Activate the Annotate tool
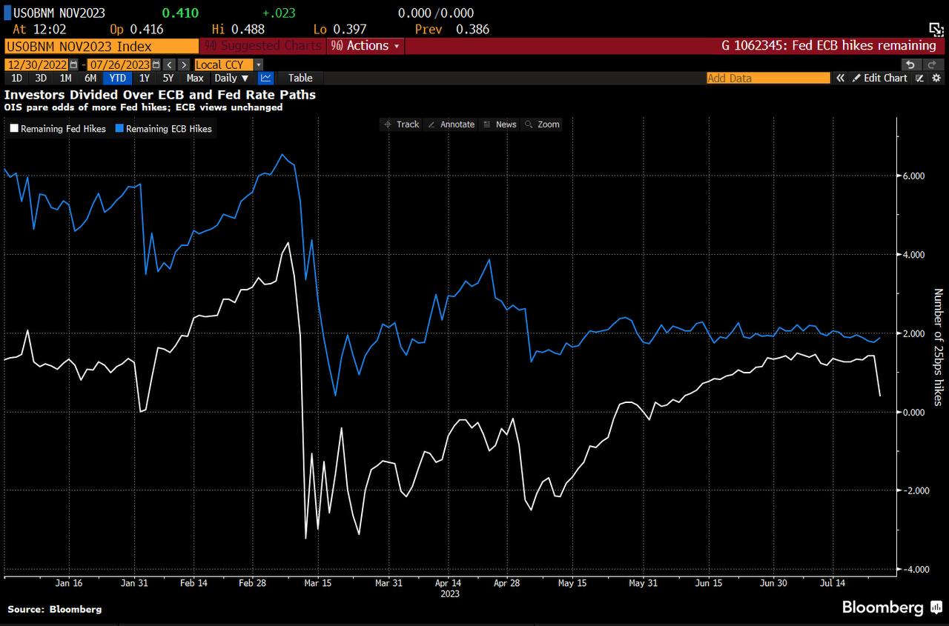 (x=452, y=124)
